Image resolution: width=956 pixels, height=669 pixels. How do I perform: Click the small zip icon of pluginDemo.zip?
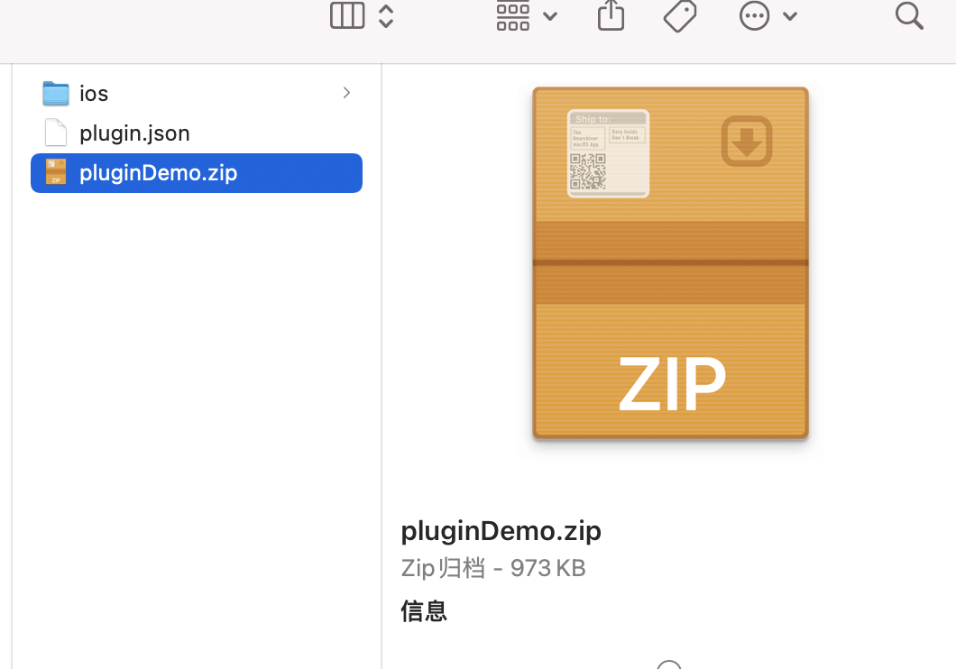[56, 172]
